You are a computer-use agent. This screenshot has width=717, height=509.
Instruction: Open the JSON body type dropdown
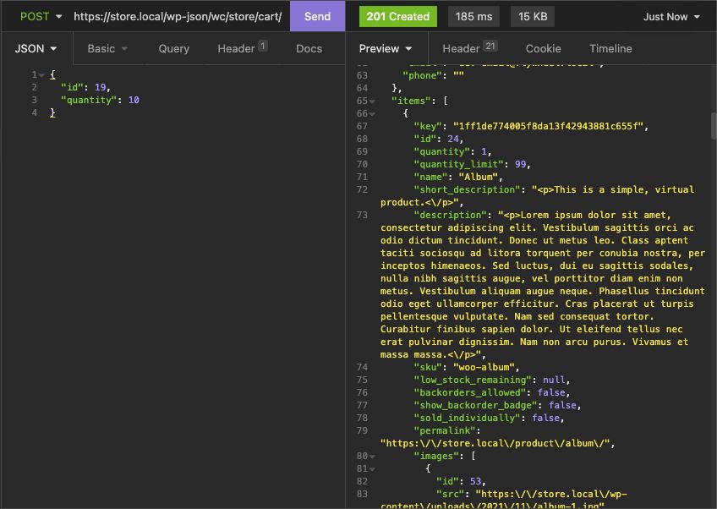point(36,48)
